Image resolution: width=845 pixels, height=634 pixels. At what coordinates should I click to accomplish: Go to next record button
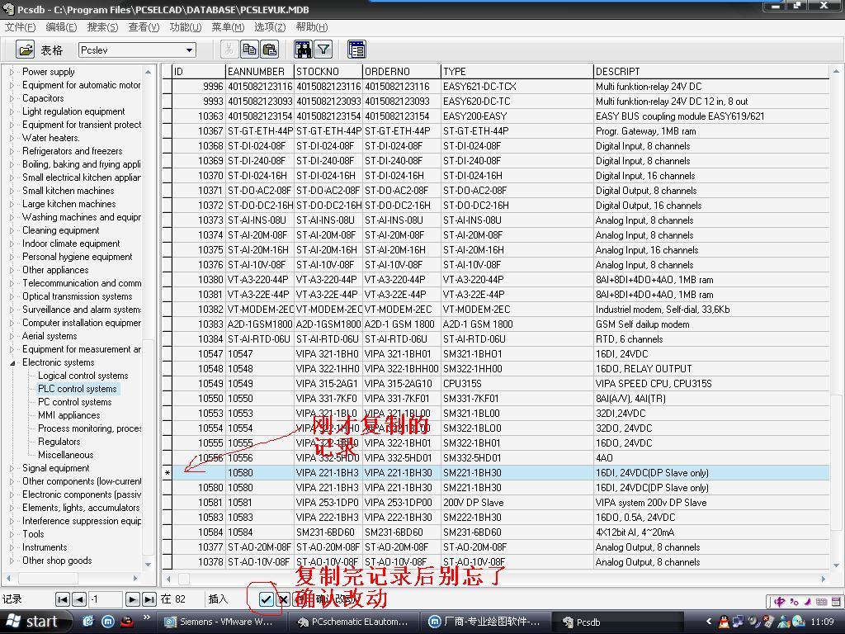(x=132, y=599)
